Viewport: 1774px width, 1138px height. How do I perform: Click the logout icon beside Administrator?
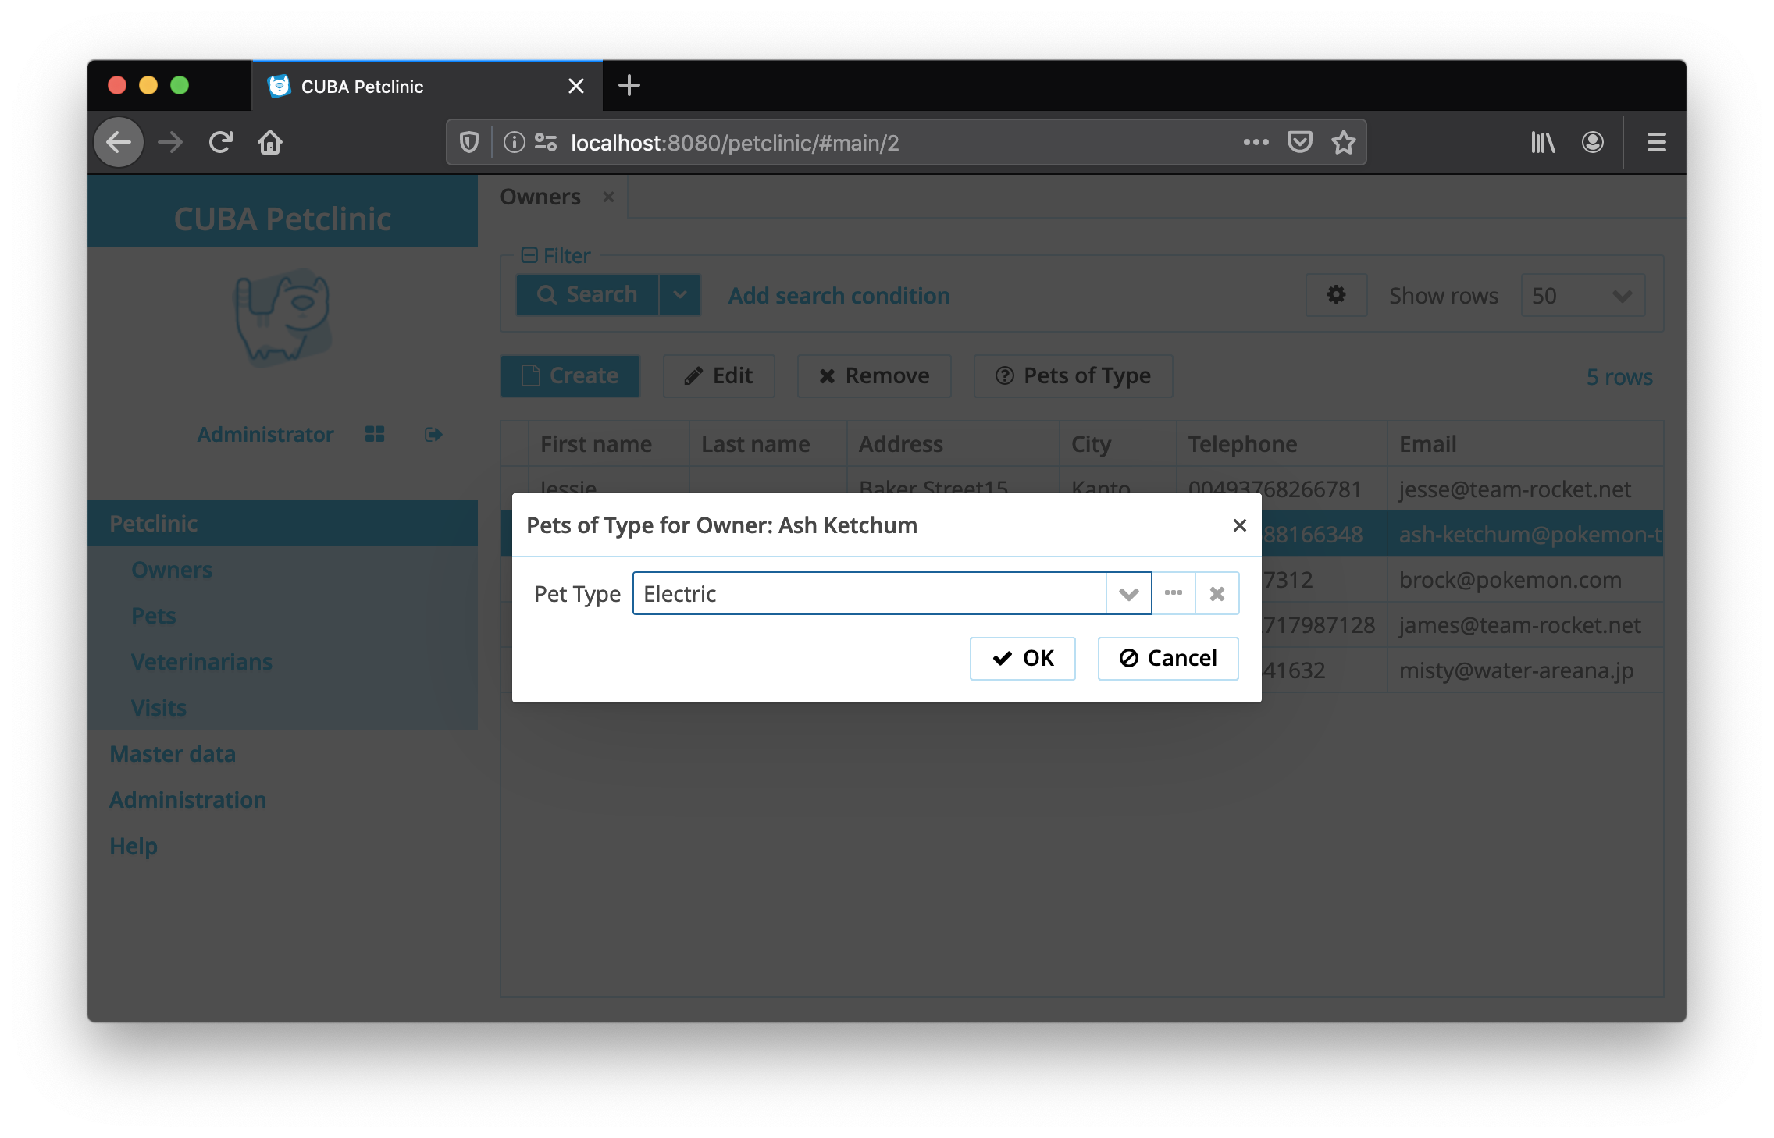click(433, 434)
